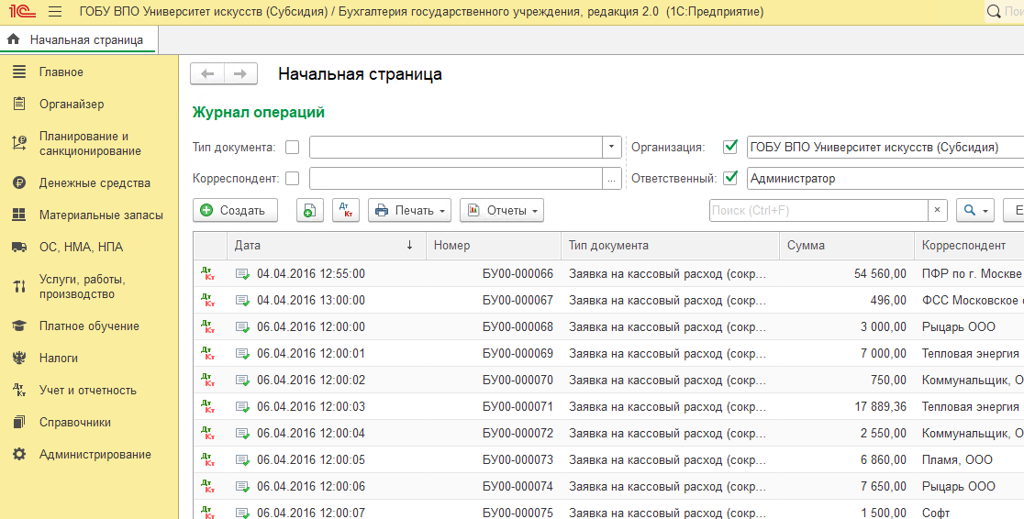The height and width of the screenshot is (519, 1024).
Task: Clear the search field with the x button
Action: [x=937, y=210]
